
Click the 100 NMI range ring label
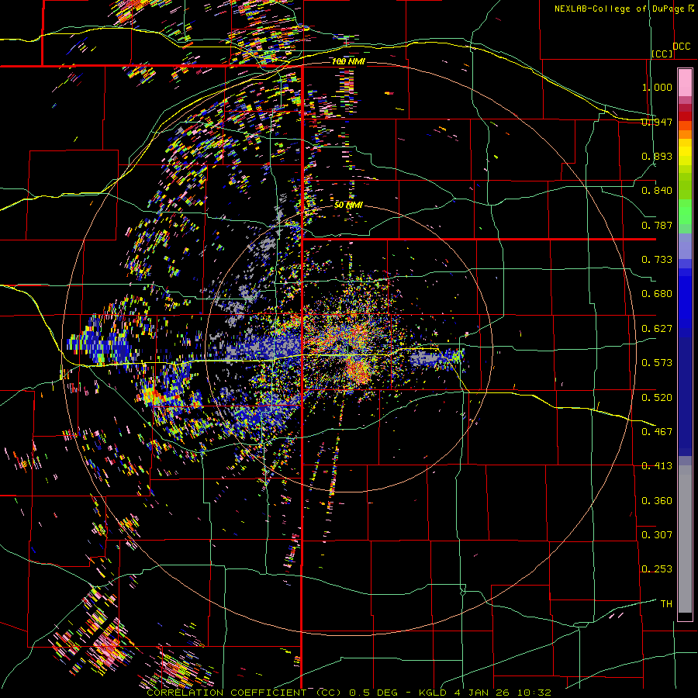[x=348, y=61]
